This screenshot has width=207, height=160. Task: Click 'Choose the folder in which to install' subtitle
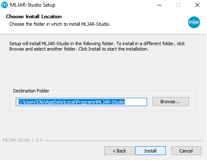[x=60, y=24]
